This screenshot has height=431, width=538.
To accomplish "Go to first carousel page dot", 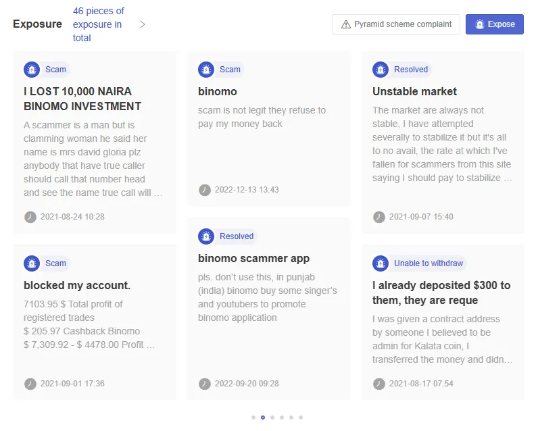I will point(253,417).
